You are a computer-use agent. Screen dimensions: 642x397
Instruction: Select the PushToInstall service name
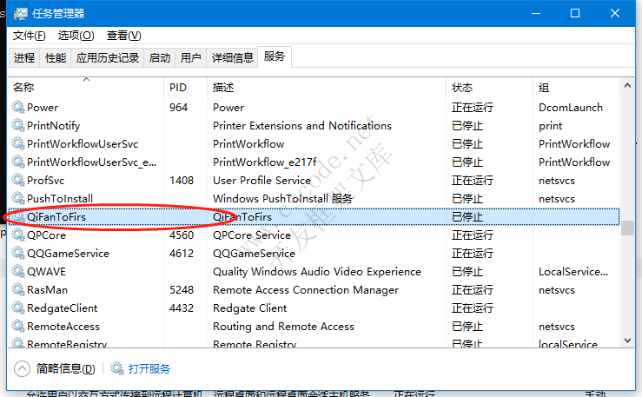tap(60, 198)
